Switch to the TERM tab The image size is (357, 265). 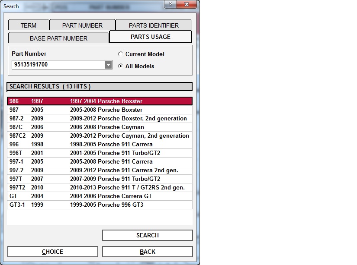(29, 25)
